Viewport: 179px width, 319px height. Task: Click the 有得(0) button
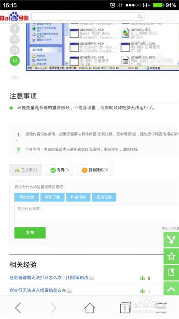[59, 170]
